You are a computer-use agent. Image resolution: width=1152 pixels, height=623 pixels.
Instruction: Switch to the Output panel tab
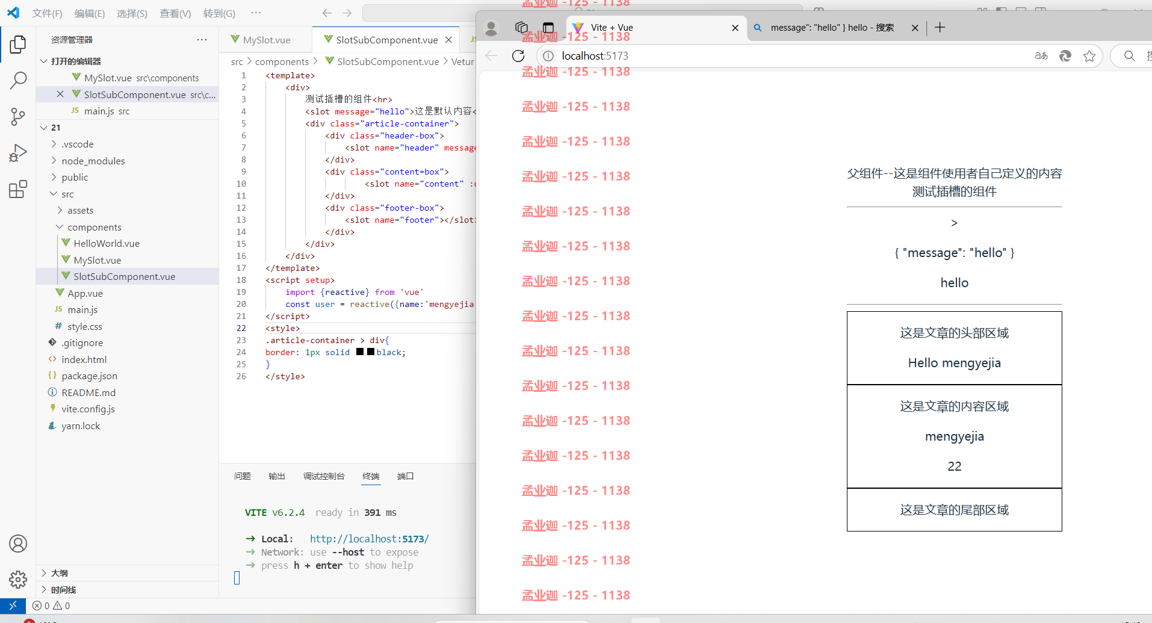click(277, 476)
